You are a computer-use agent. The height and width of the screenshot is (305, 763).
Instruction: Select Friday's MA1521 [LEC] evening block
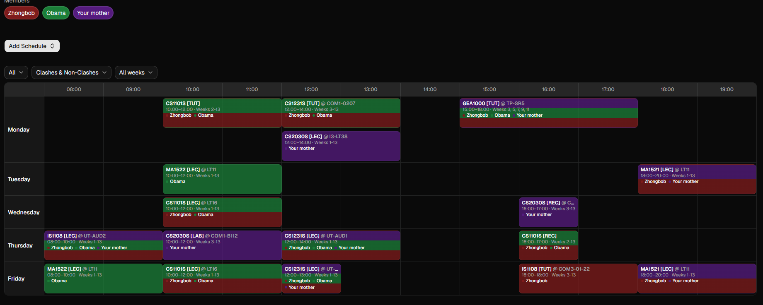[697, 279]
